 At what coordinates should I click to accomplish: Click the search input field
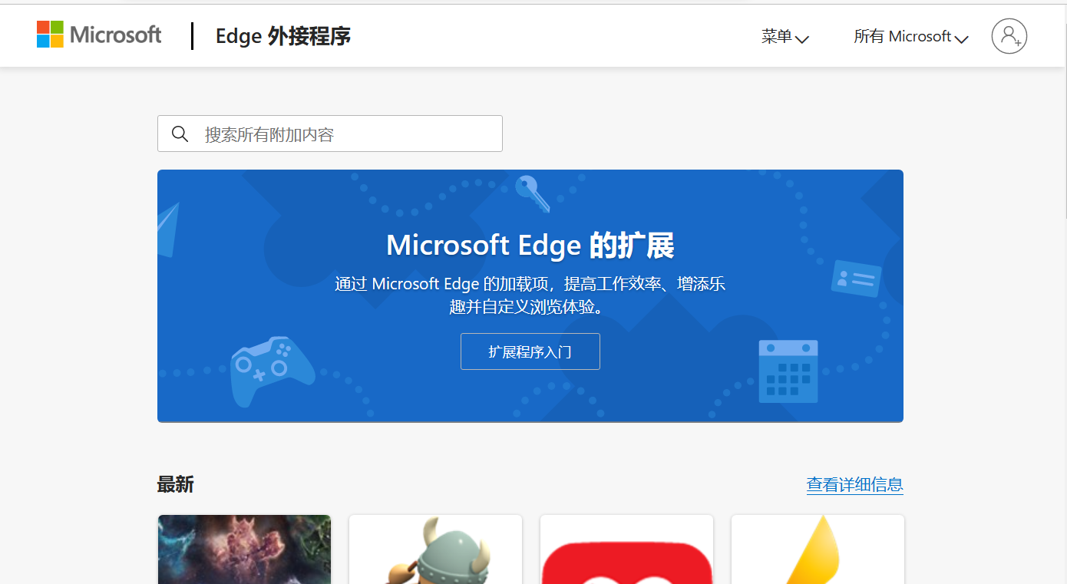tap(330, 134)
